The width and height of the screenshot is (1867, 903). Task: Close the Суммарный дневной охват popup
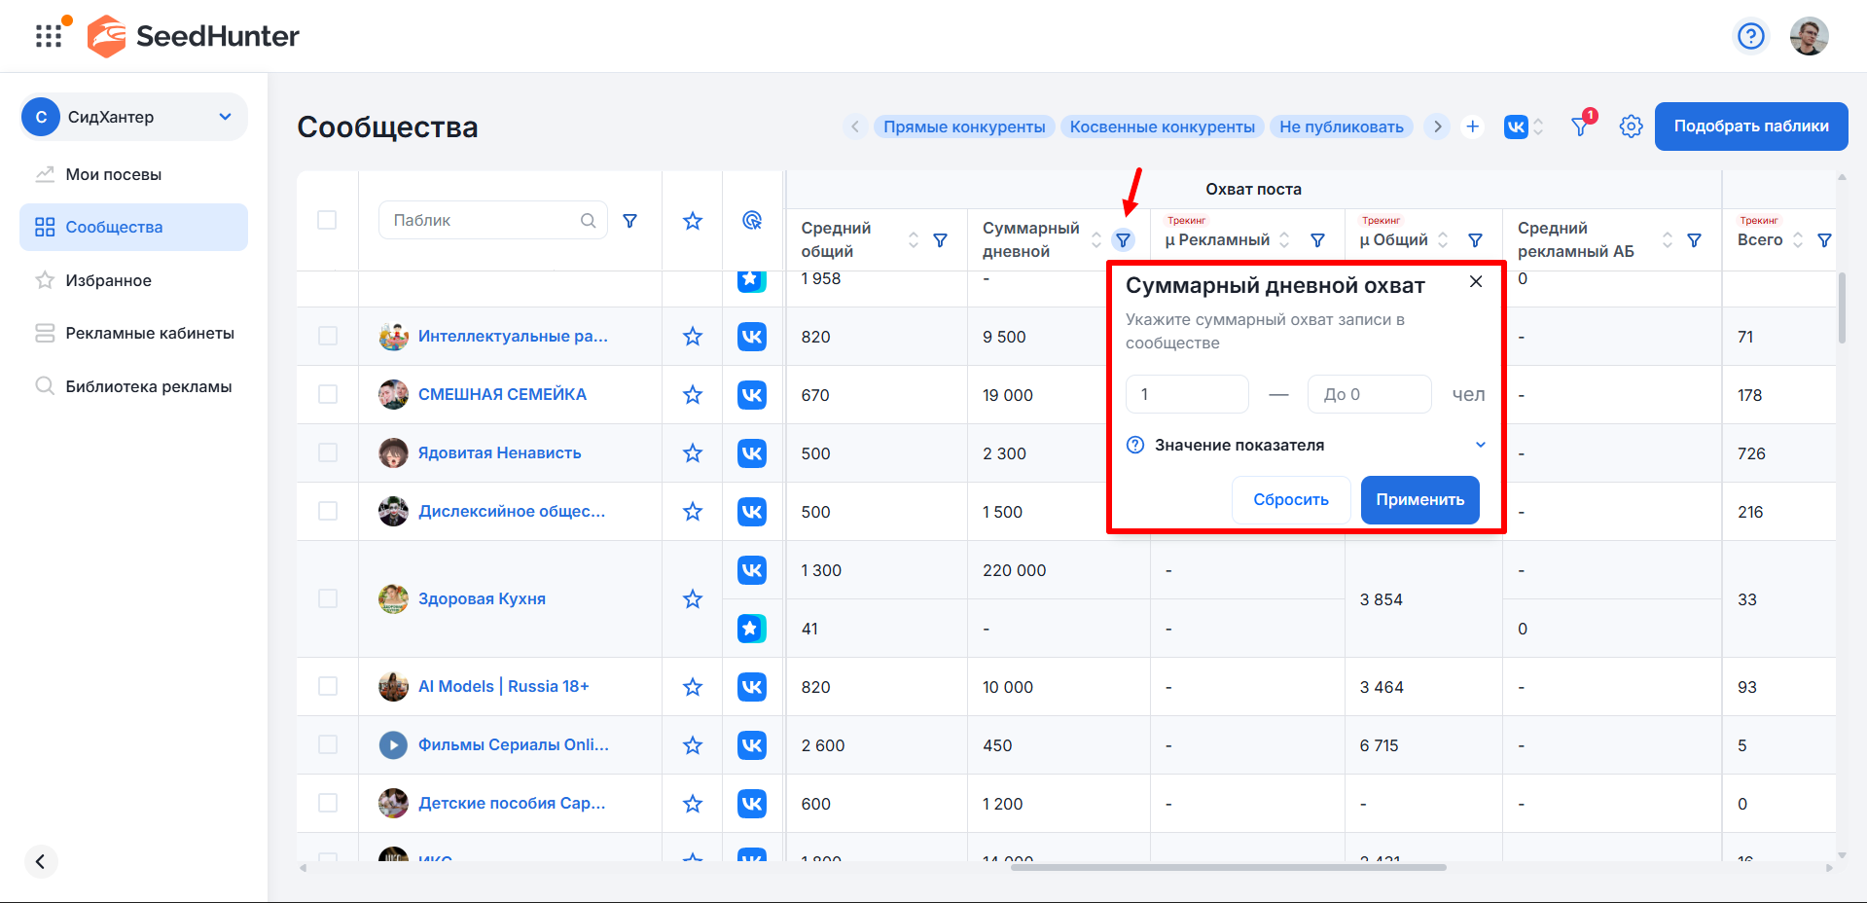coord(1475,282)
